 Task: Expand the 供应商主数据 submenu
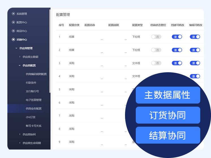point(20,57)
